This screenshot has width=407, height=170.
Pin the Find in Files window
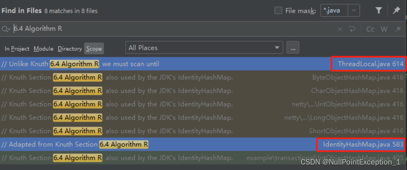coord(396,11)
